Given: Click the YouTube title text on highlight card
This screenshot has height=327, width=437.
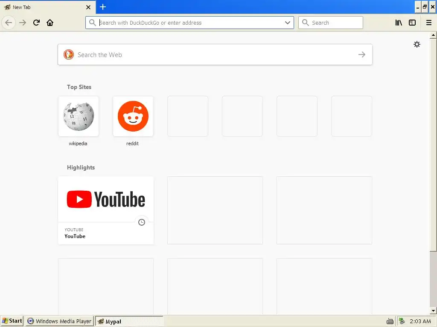Looking at the screenshot, I should pos(75,236).
